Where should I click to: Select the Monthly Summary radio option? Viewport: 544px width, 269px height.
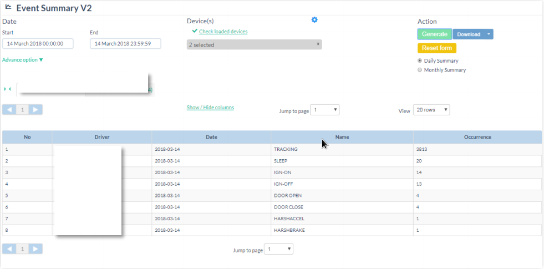[x=420, y=70]
